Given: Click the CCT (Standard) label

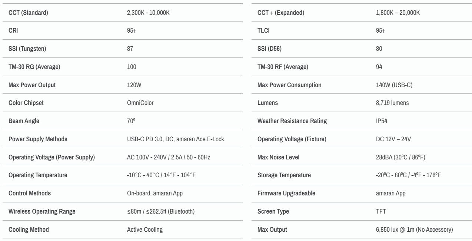Looking at the screenshot, I should point(28,13).
